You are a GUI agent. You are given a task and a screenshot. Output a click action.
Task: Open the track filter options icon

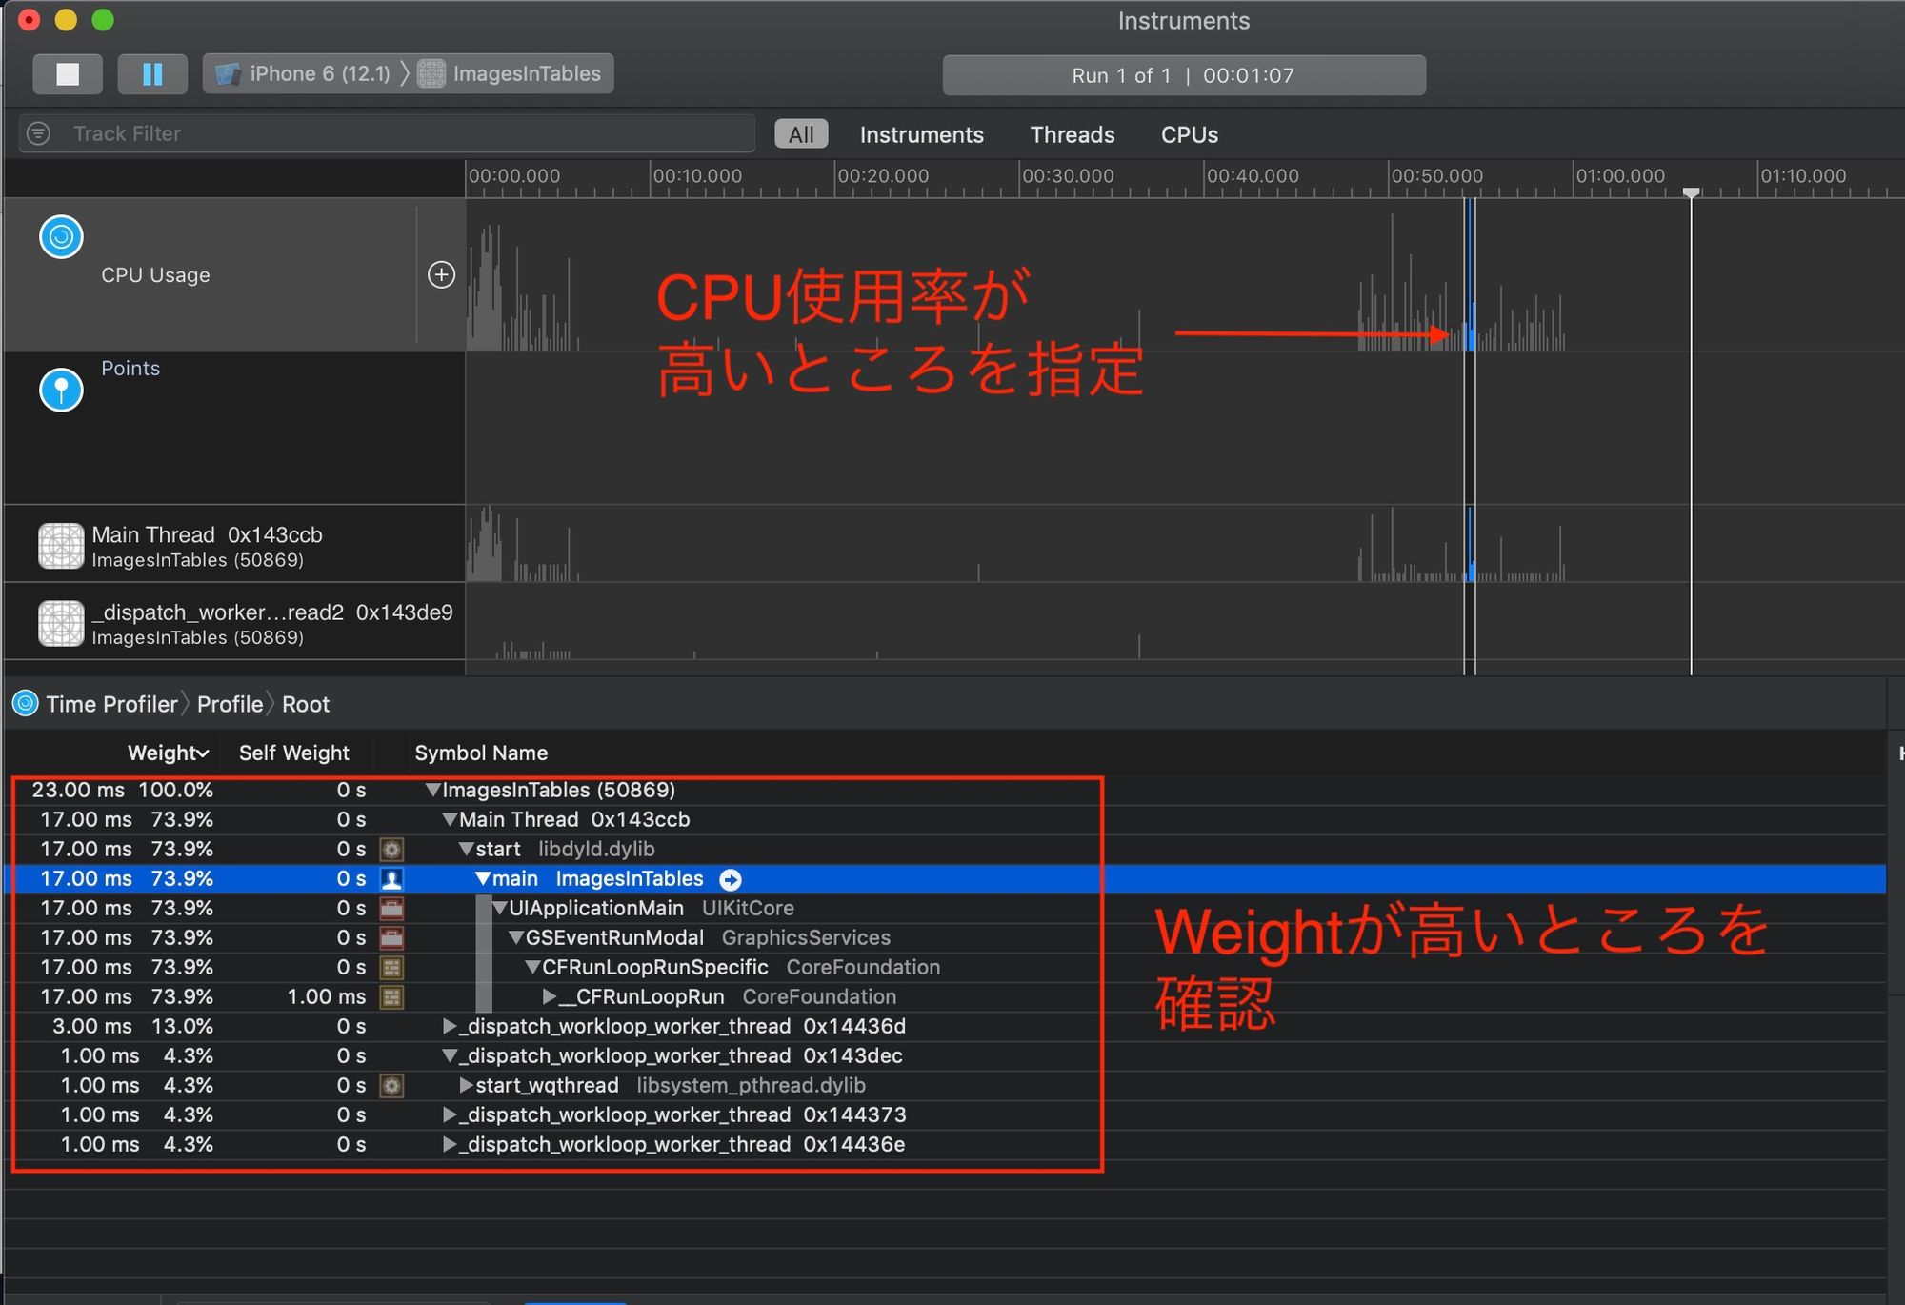pyautogui.click(x=38, y=133)
